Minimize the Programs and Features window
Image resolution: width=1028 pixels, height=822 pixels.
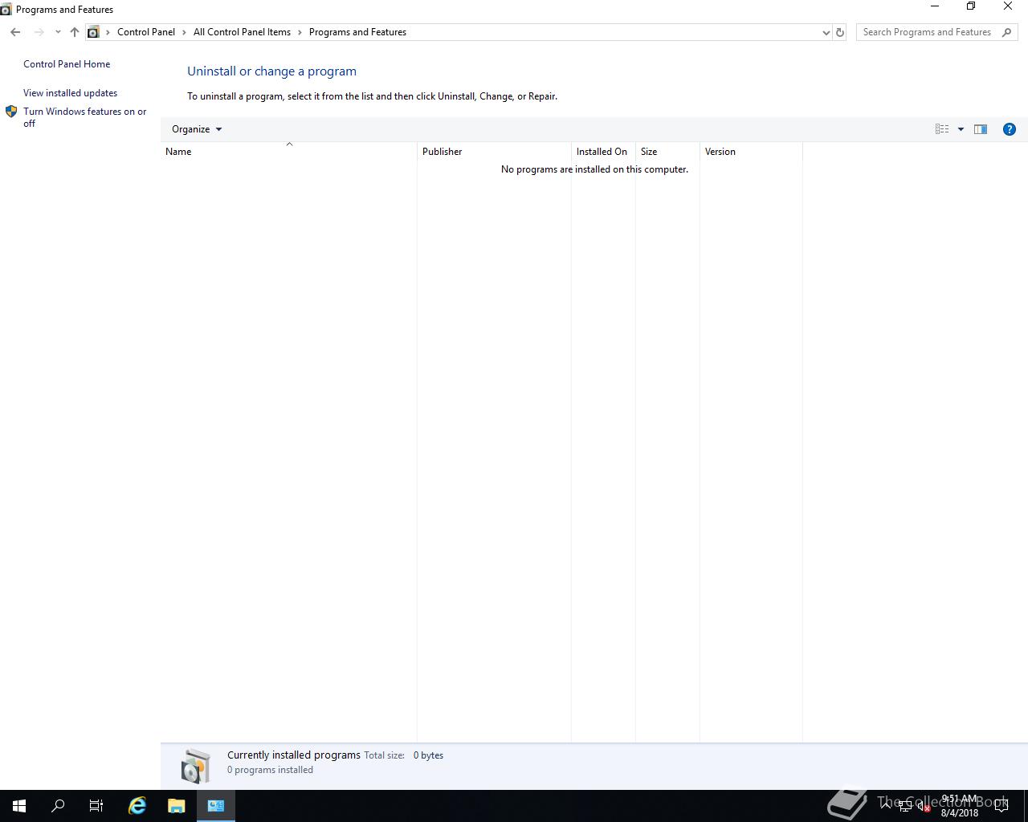(935, 6)
